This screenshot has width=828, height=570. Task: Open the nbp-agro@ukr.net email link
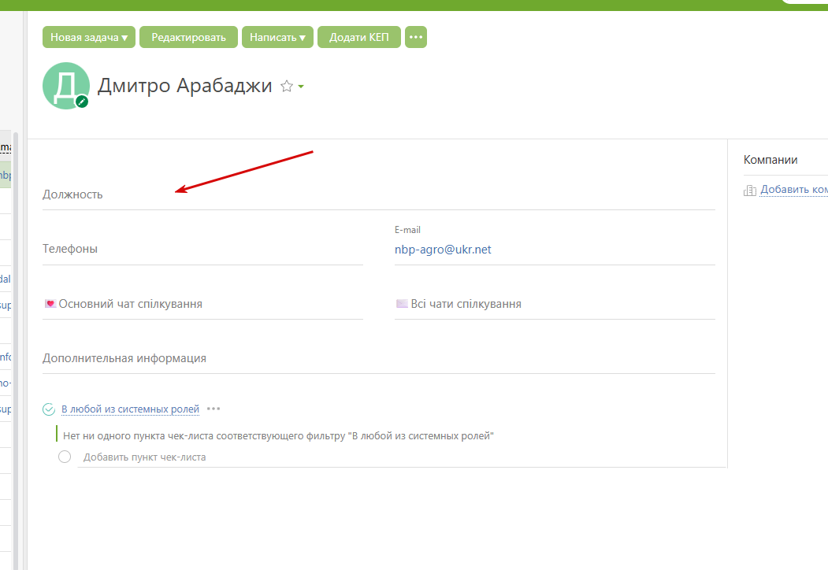[x=443, y=249]
